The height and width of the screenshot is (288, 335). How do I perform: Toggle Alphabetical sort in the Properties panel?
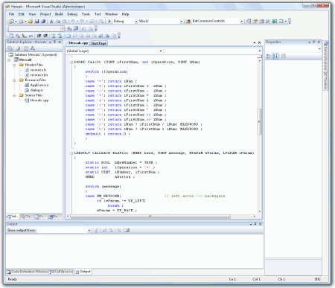point(275,57)
